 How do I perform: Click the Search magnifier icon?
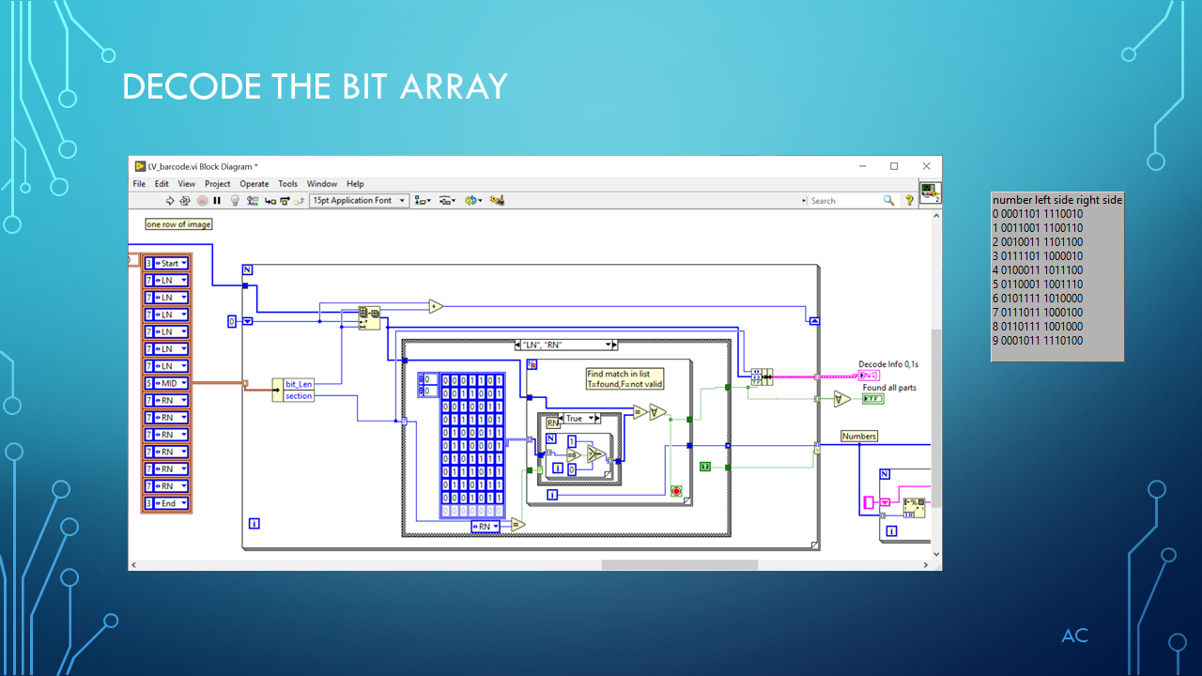click(x=888, y=200)
